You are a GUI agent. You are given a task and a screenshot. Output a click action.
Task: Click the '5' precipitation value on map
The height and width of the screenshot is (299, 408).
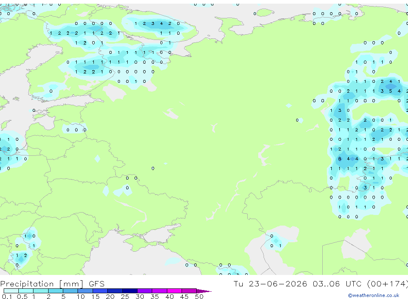click(390, 91)
